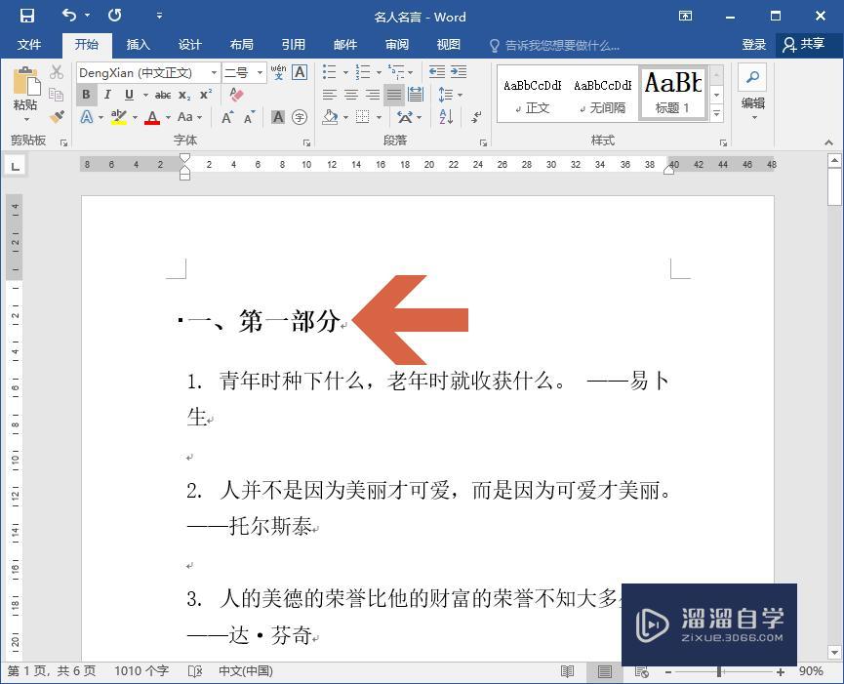844x684 pixels.
Task: Align text left
Action: click(330, 96)
